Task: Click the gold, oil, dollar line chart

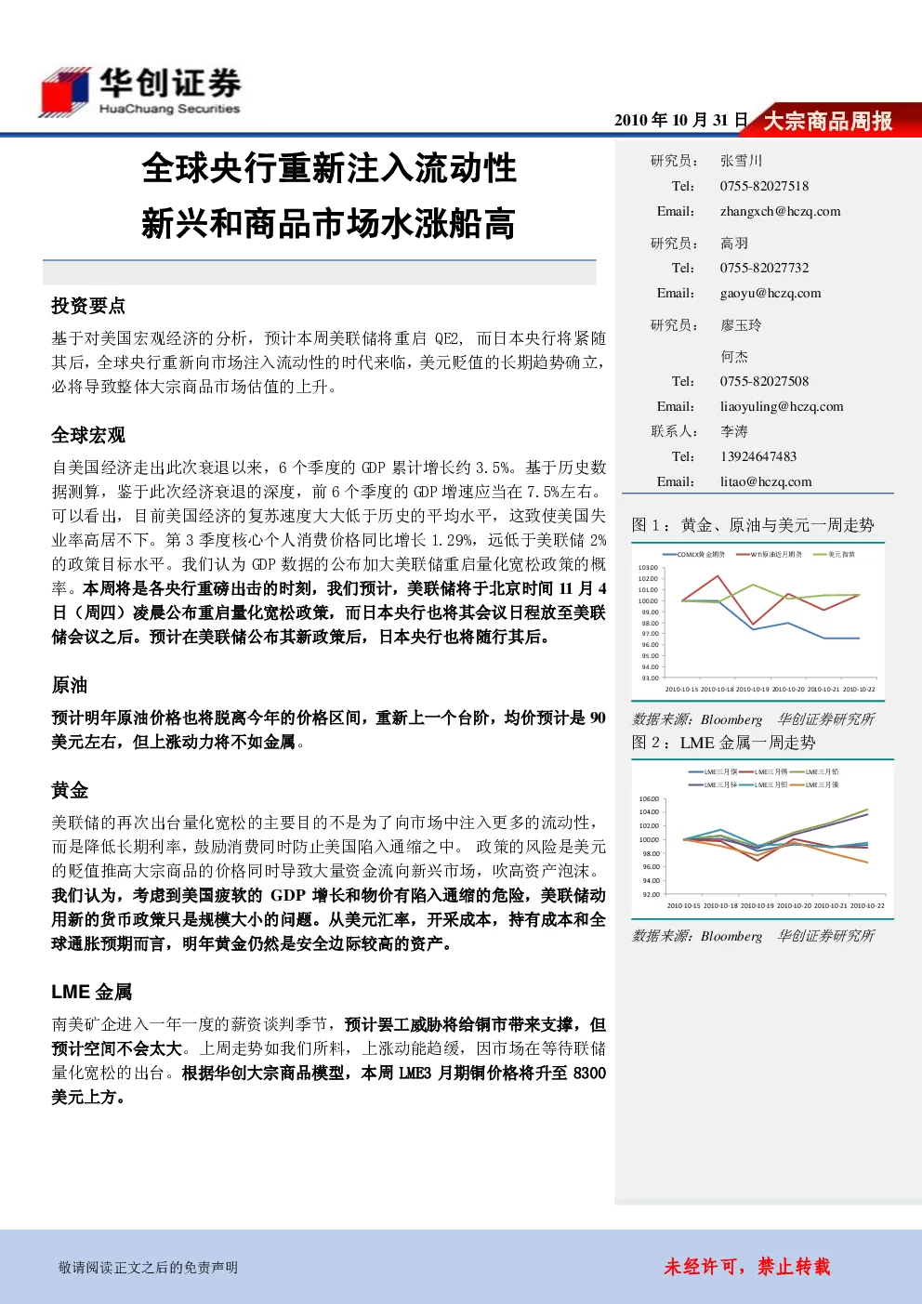Action: pyautogui.click(x=757, y=621)
